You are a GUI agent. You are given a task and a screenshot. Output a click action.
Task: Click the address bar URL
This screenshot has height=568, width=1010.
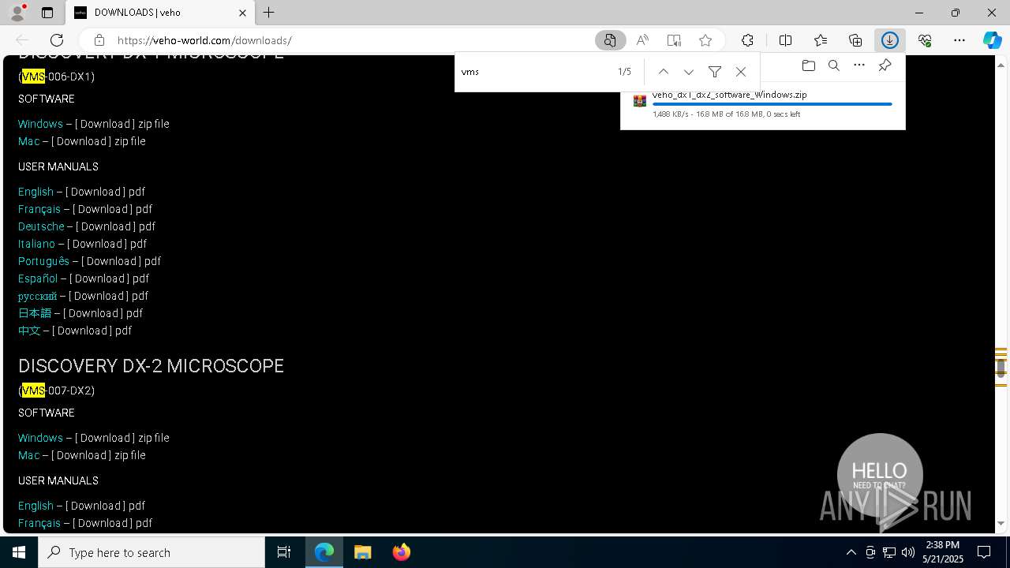click(204, 40)
